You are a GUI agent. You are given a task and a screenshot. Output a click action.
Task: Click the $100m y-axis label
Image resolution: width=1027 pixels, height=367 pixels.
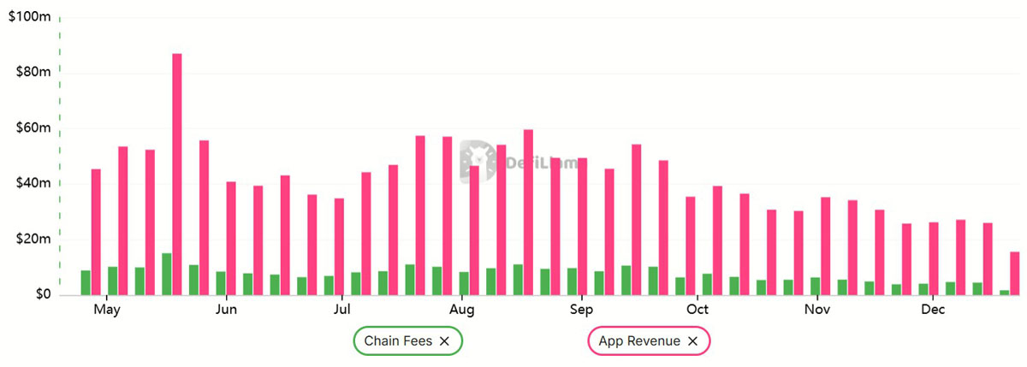click(x=29, y=17)
